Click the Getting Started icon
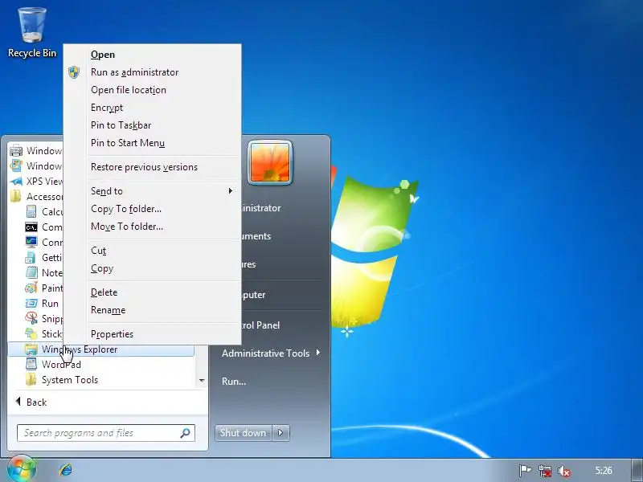 click(31, 257)
